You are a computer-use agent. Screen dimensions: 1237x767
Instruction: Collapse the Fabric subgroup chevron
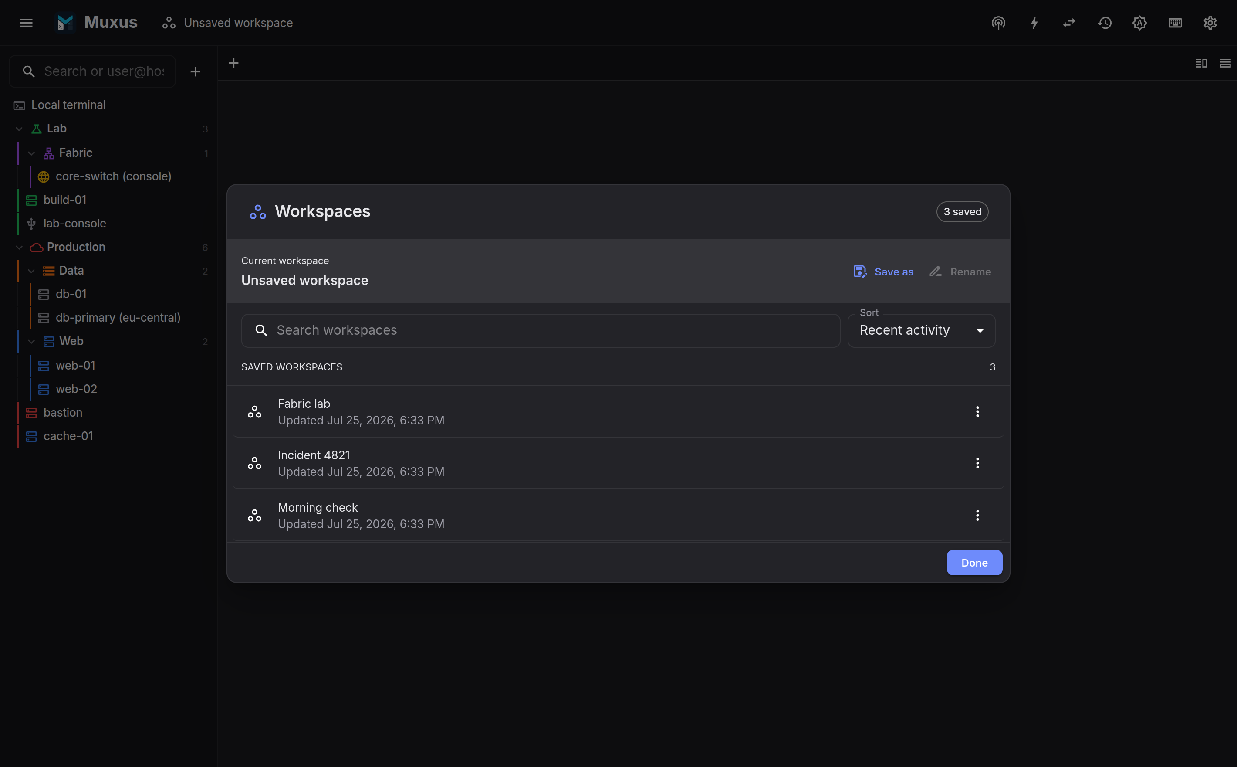point(31,153)
